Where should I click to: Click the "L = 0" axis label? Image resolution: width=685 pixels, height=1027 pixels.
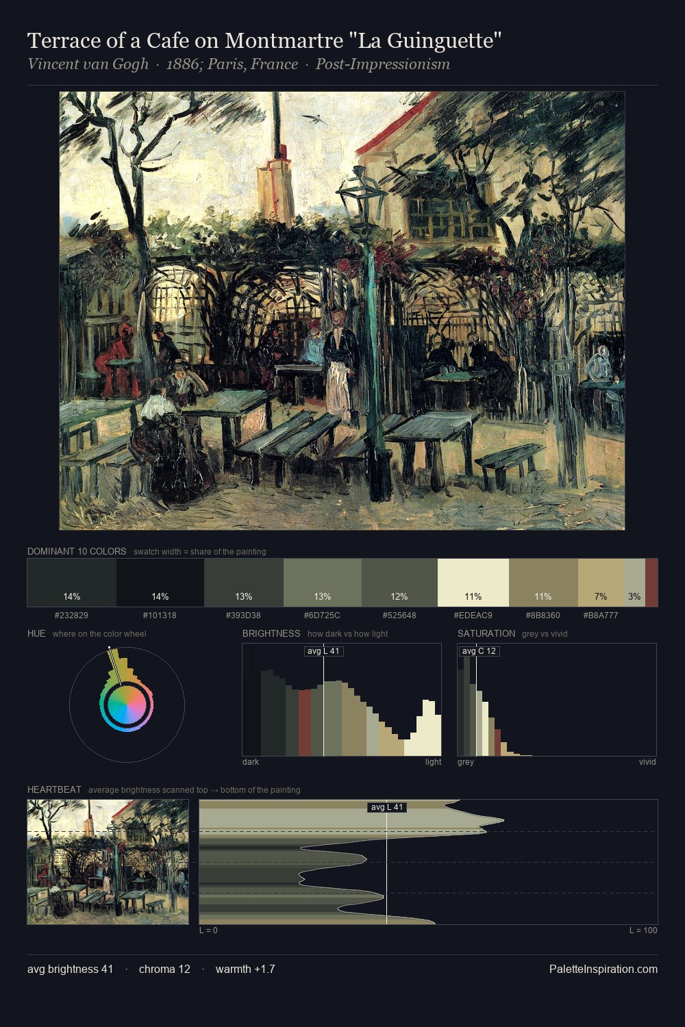click(x=208, y=930)
